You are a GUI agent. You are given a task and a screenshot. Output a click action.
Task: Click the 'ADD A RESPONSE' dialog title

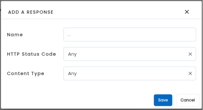pyautogui.click(x=31, y=12)
